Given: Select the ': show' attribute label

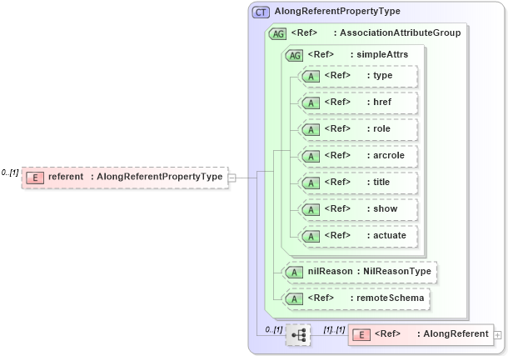Looking at the screenshot, I should pyautogui.click(x=382, y=208).
